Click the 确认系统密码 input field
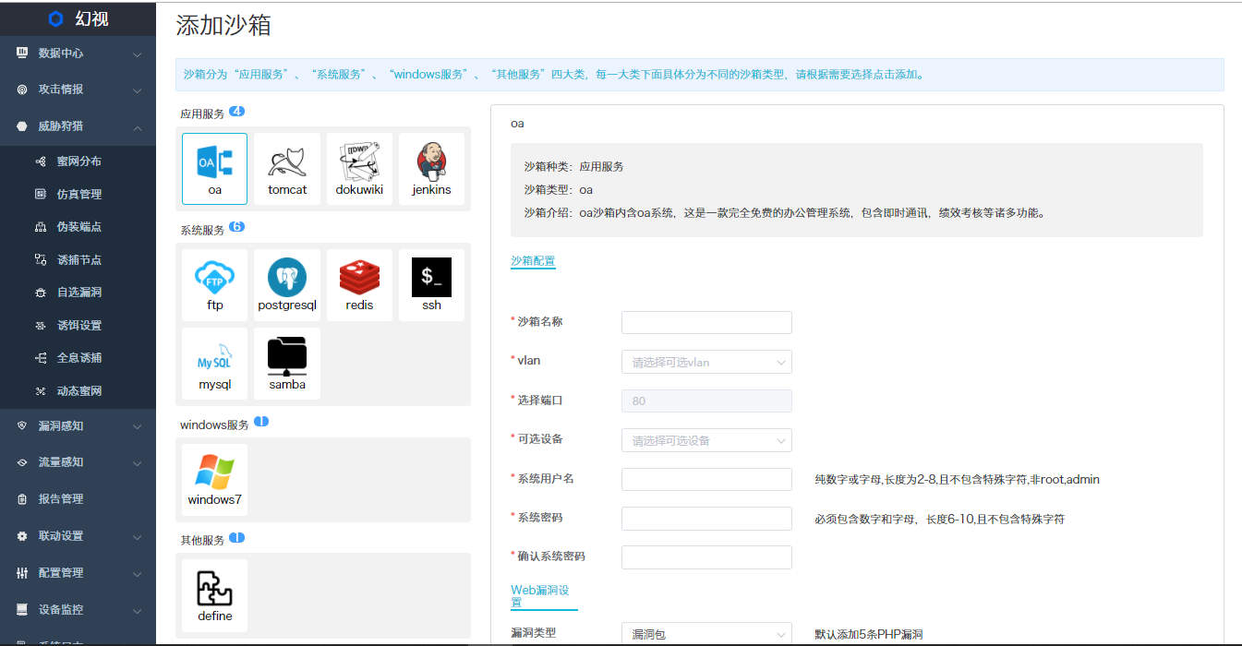The image size is (1242, 646). coord(706,557)
